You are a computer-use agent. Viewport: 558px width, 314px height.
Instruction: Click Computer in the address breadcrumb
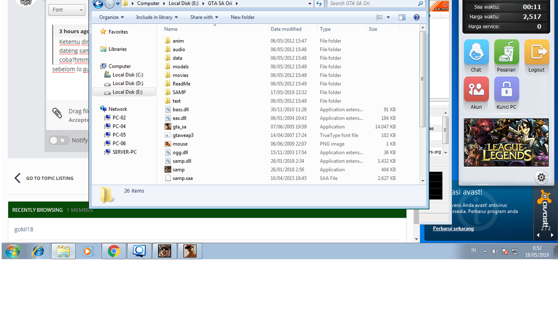click(x=148, y=3)
